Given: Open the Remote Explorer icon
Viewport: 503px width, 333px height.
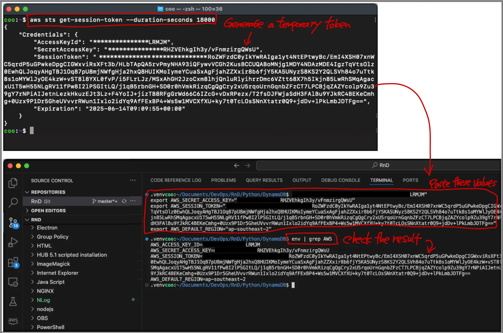Looking at the screenshot, I should click(13, 282).
